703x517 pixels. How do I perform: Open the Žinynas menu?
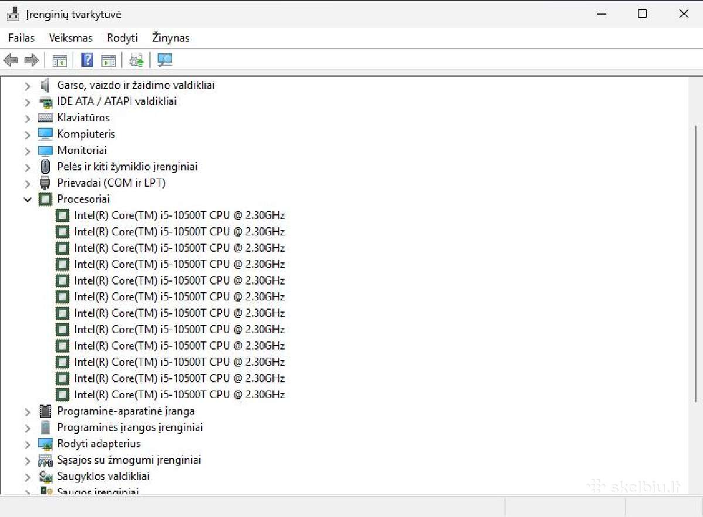[x=170, y=38]
